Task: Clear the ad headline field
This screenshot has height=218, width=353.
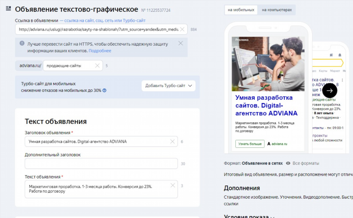Action: [x=172, y=141]
